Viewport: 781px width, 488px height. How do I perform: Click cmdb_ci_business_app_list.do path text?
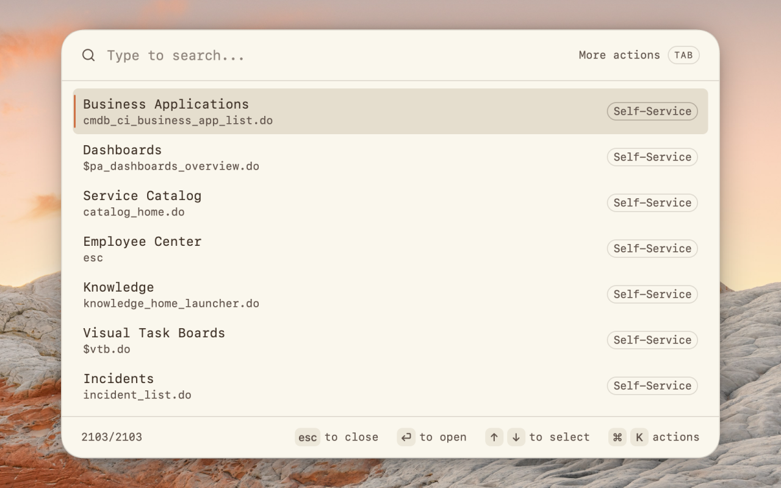(x=178, y=121)
